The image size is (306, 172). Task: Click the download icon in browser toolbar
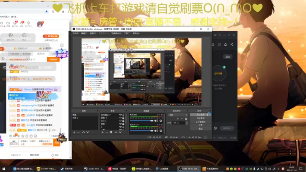click(x=63, y=11)
